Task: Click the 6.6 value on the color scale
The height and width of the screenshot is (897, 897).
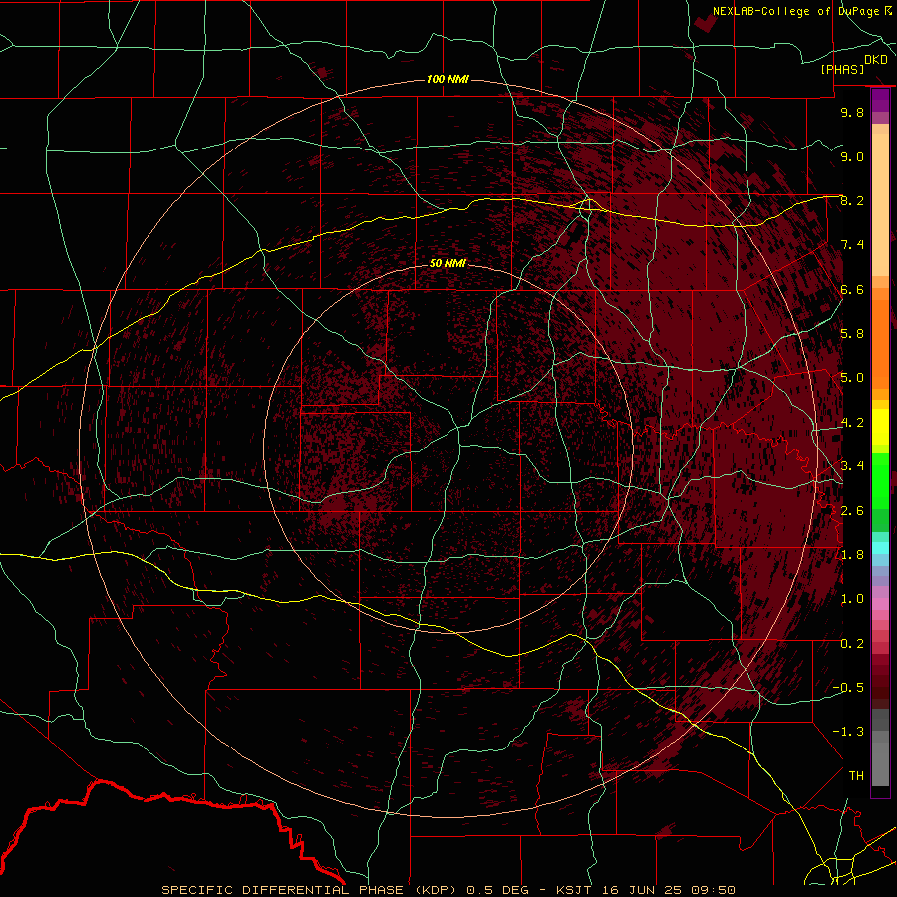Action: [x=852, y=289]
